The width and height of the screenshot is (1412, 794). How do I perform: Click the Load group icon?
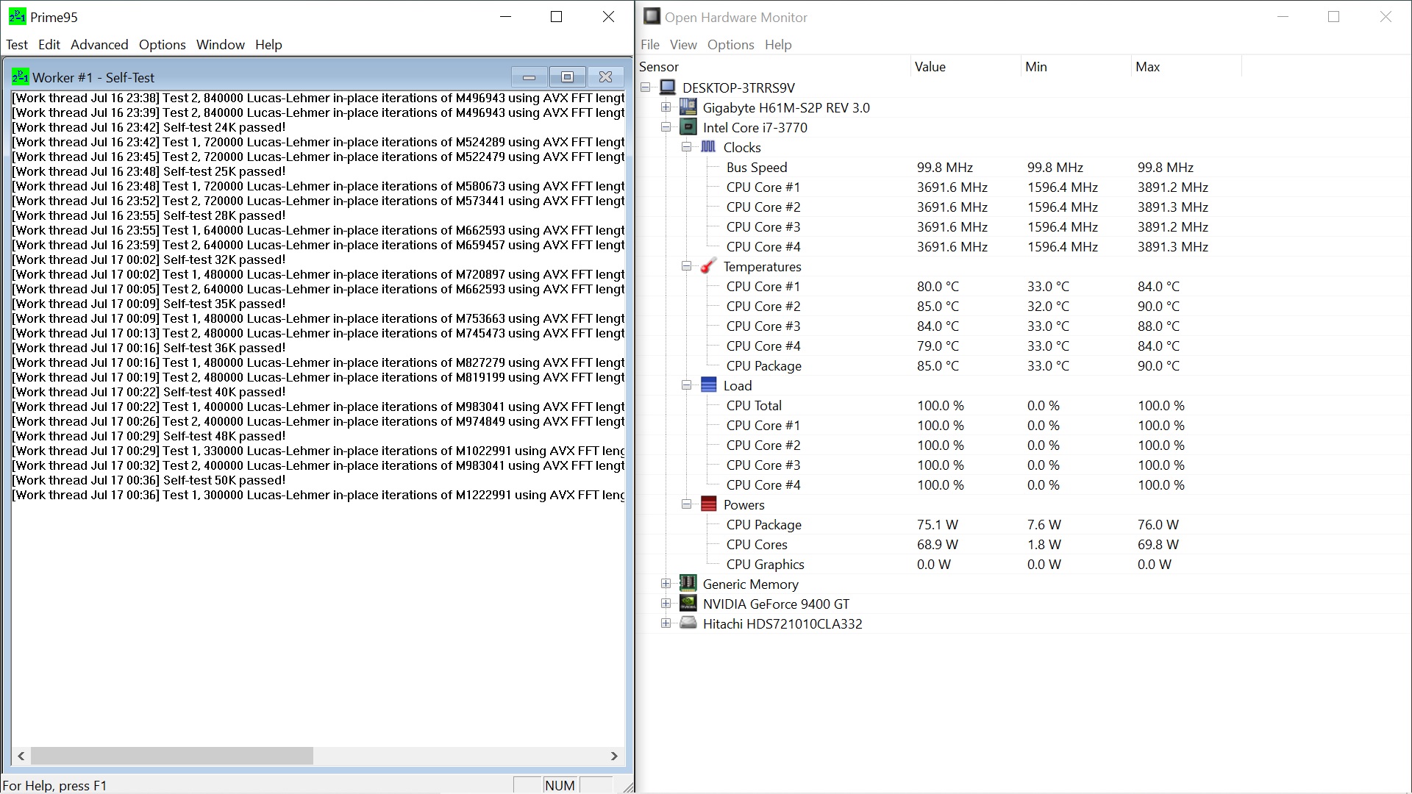[708, 385]
